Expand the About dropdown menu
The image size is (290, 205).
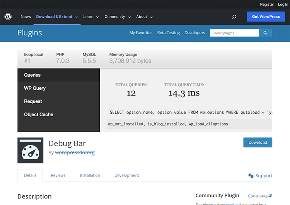click(144, 17)
